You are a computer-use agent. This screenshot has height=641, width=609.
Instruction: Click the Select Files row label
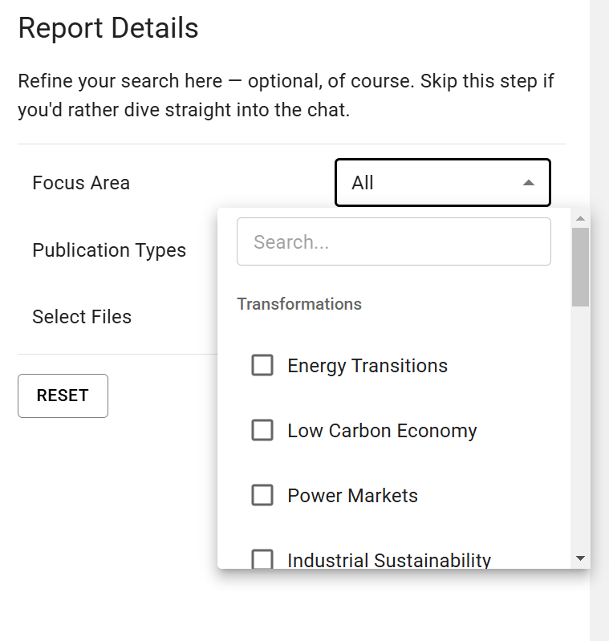(x=82, y=317)
